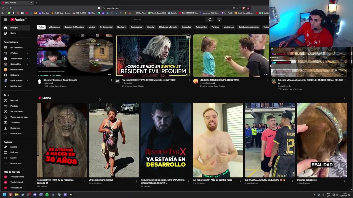Click the bookmark icon in address bar

coord(99,8)
